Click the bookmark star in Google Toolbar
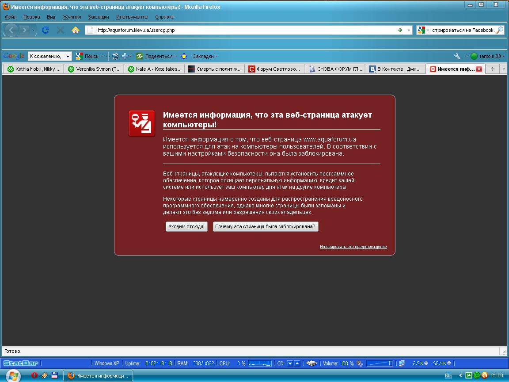509x382 pixels. (x=184, y=56)
